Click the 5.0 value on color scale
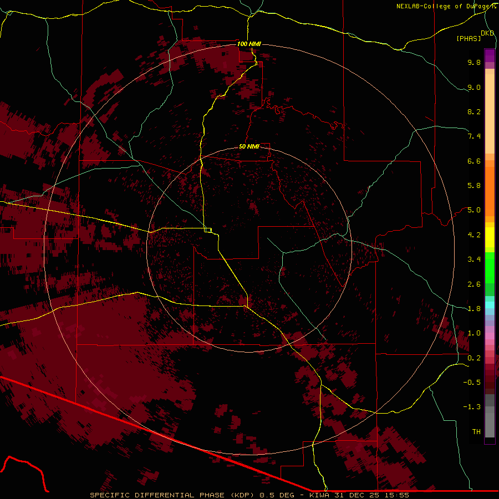This screenshot has width=499, height=499. tap(474, 210)
